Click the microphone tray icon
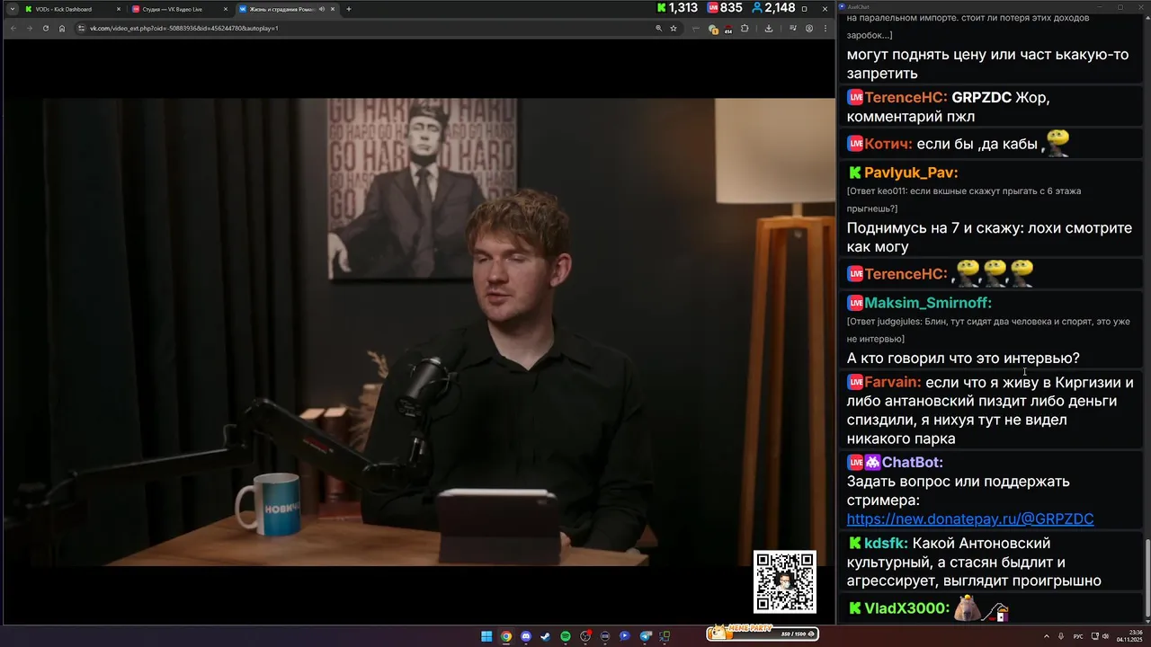 click(x=1061, y=636)
